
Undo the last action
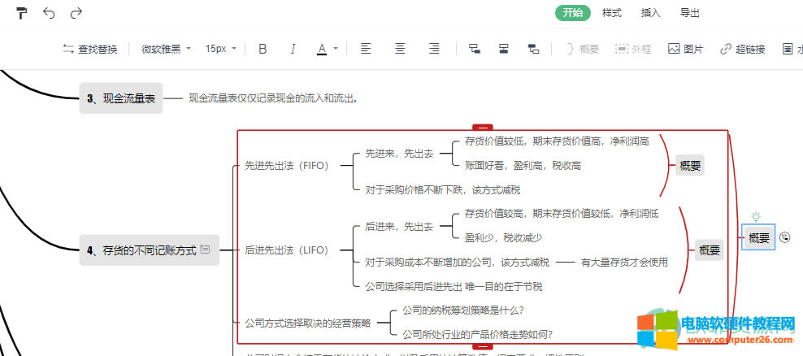[x=49, y=13]
